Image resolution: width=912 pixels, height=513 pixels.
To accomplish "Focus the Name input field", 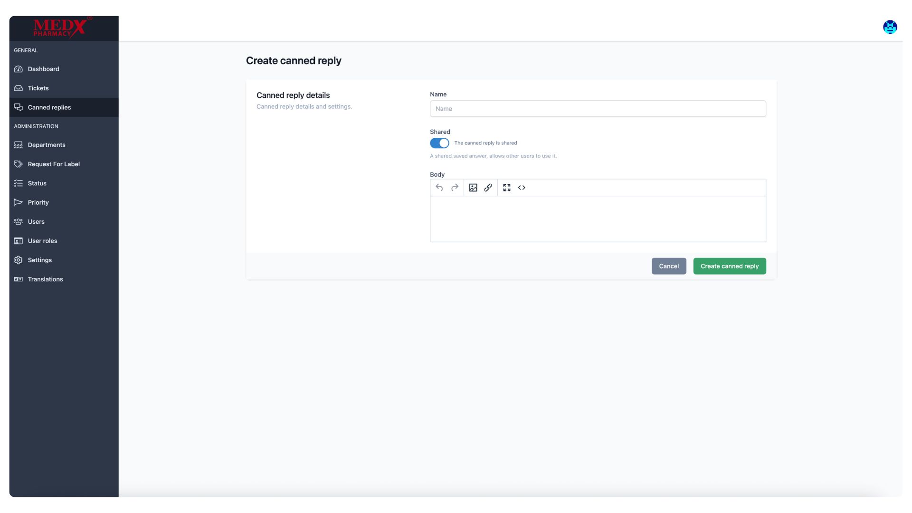I will pos(598,109).
